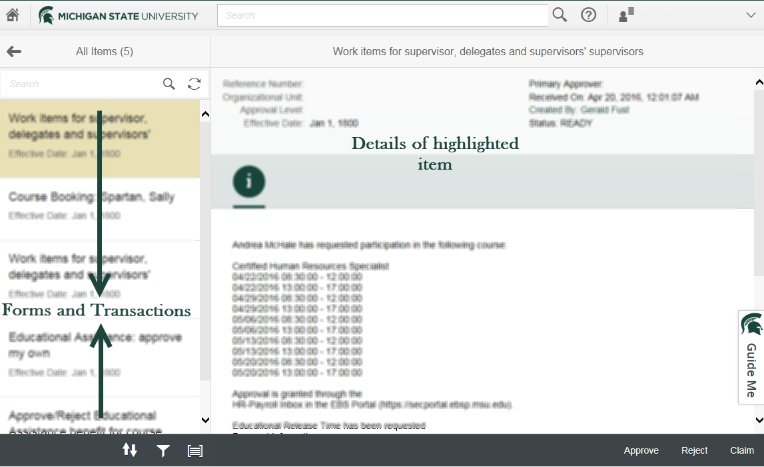The image size is (764, 467).
Task: Open the filter funnel icon
Action: [163, 451]
